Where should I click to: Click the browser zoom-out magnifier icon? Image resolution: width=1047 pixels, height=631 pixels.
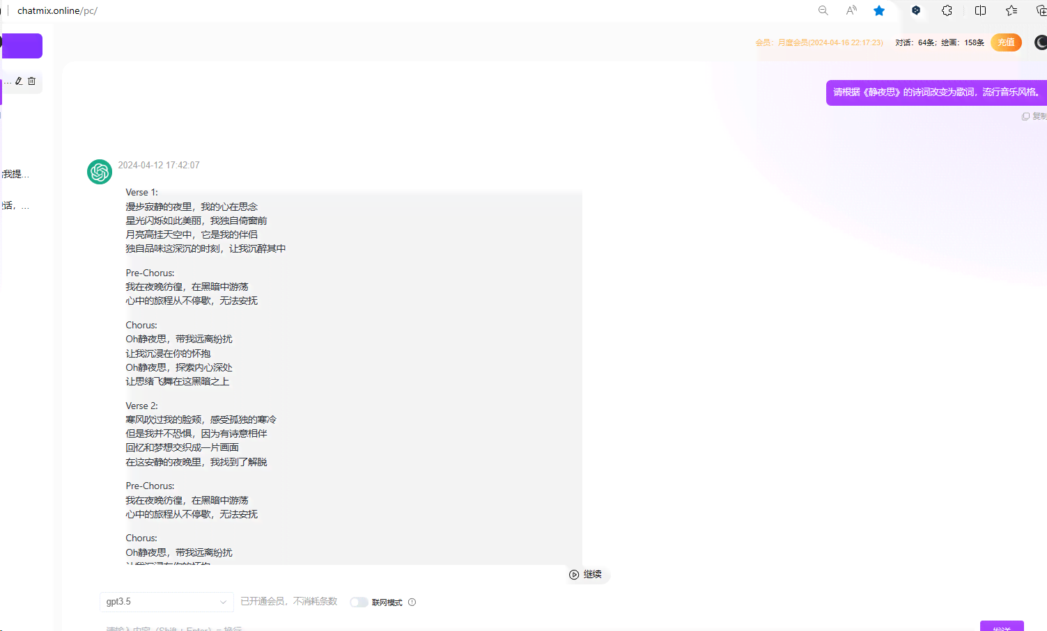click(x=823, y=10)
